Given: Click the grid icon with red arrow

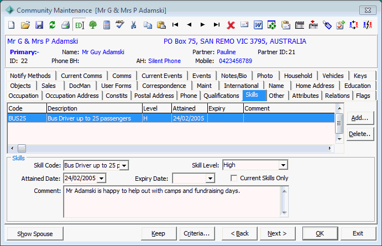Looking at the screenshot, I should (313, 25).
